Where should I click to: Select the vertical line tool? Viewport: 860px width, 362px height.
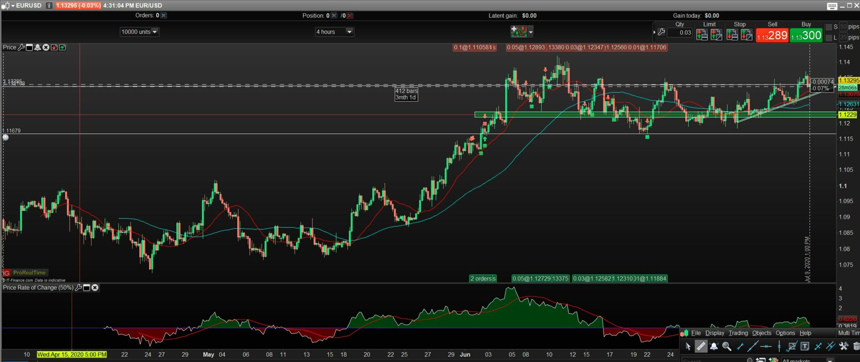click(x=779, y=346)
